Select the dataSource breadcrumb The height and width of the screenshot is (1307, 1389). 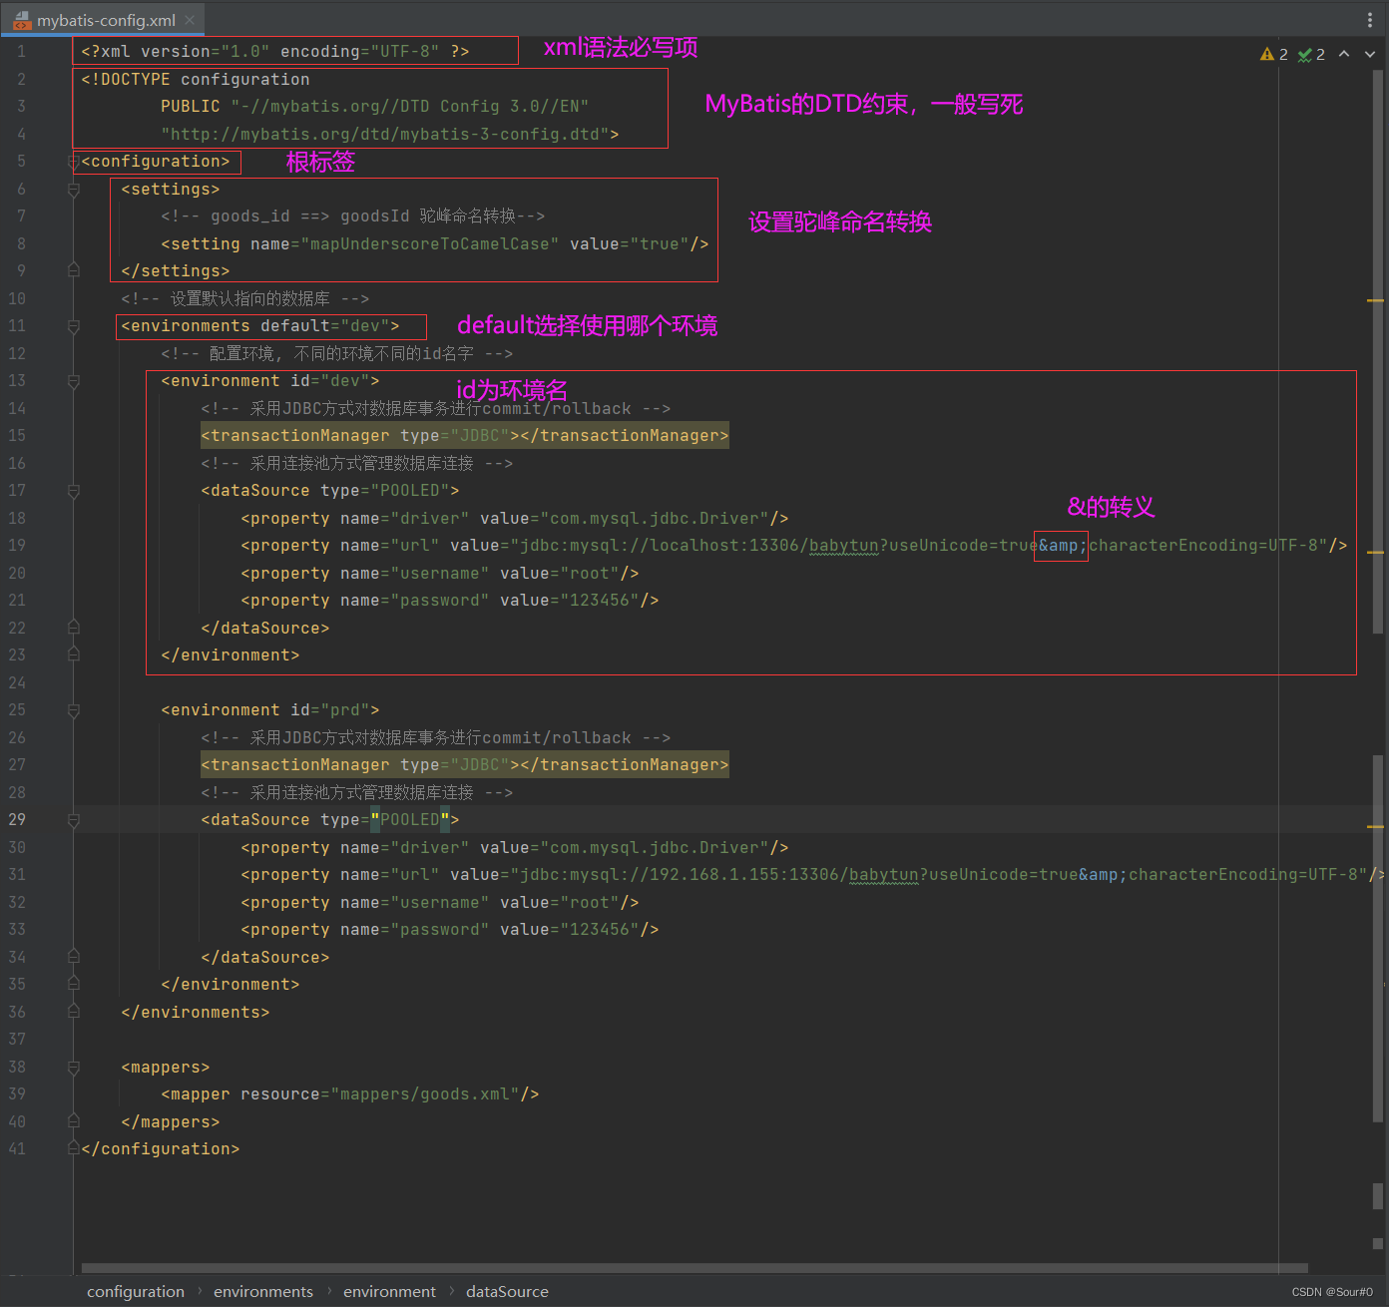pos(507,1291)
